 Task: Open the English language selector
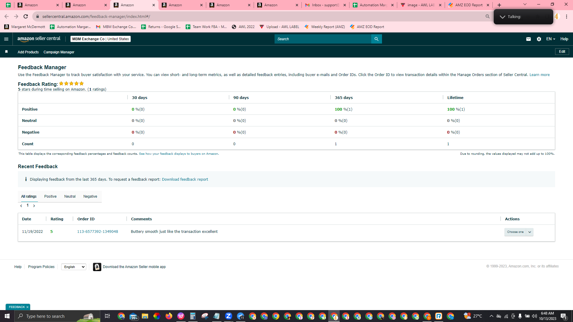(x=74, y=267)
